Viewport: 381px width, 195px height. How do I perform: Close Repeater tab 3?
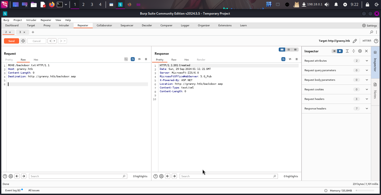coord(24,32)
